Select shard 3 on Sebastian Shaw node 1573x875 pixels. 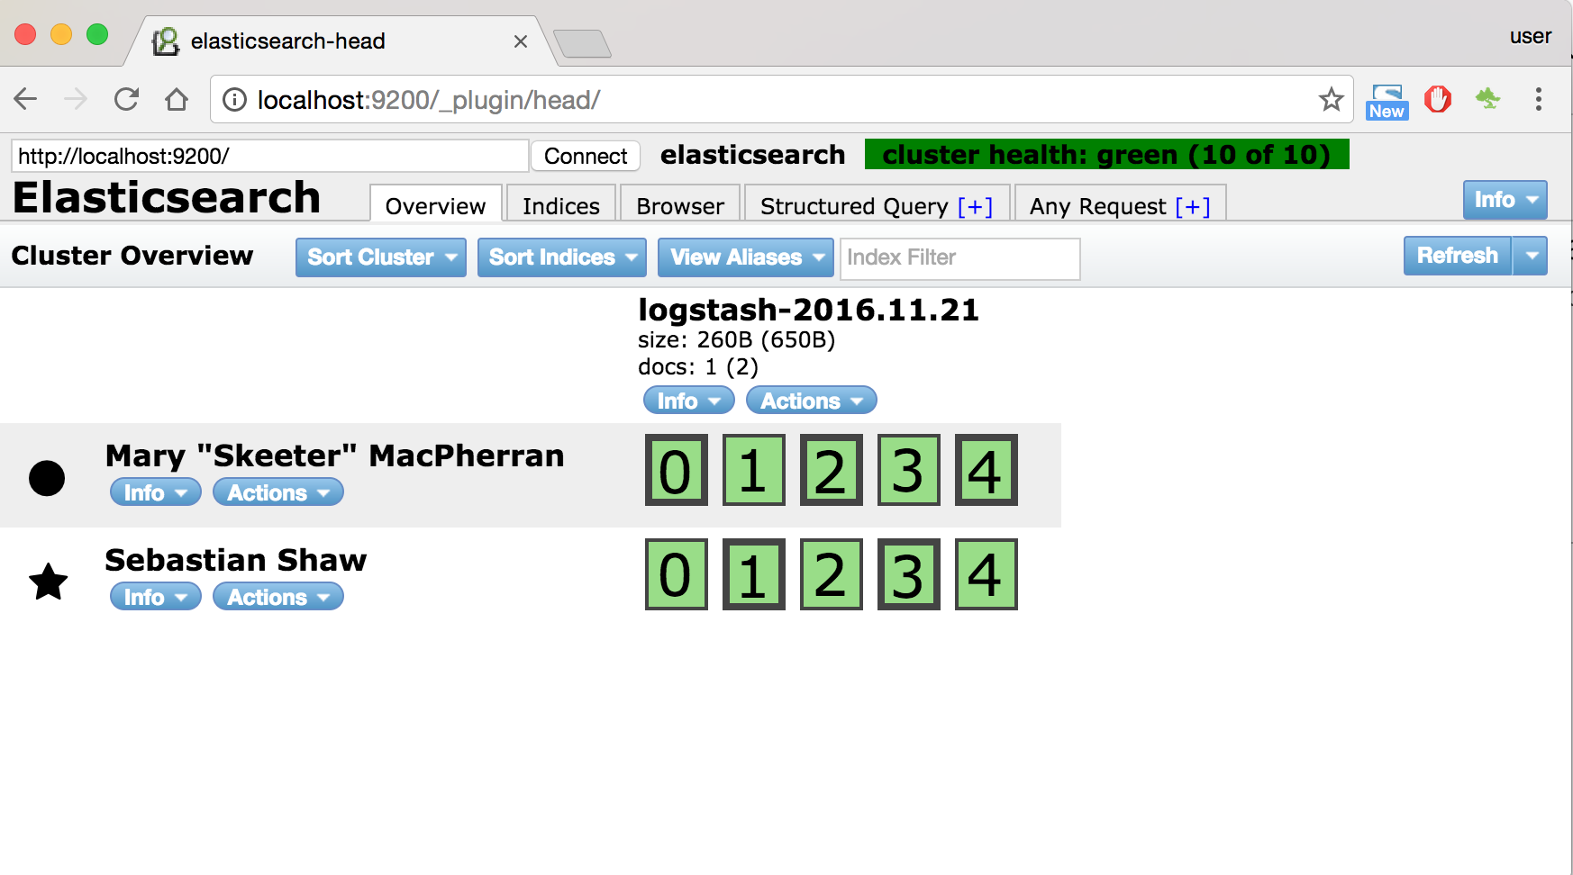click(x=909, y=574)
